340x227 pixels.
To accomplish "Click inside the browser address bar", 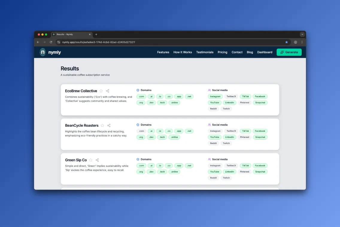I will coord(120,42).
